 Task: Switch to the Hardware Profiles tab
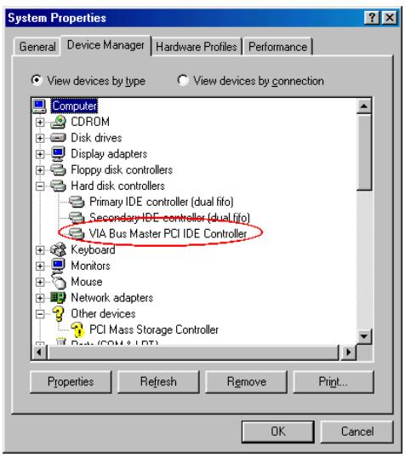(x=197, y=47)
